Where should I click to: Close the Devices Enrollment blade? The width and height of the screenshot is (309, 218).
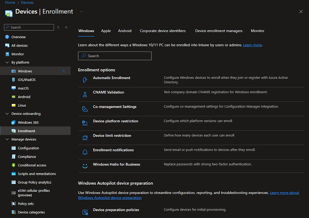[x=301, y=12]
